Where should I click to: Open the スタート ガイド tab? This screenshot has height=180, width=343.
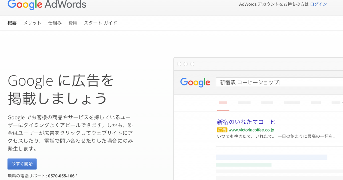(101, 23)
